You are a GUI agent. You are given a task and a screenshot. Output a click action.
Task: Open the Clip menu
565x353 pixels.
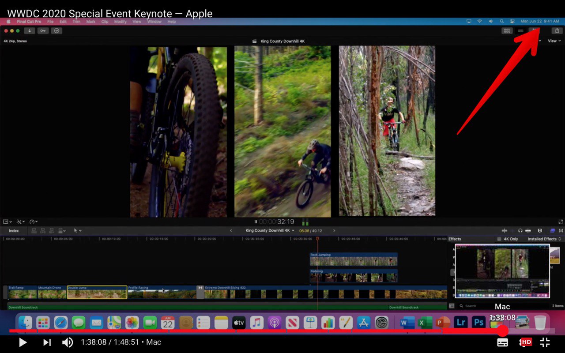pyautogui.click(x=105, y=22)
